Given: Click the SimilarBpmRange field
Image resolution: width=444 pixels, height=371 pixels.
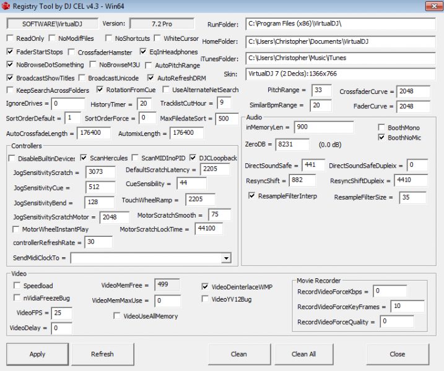Looking at the screenshot, I should (x=321, y=106).
